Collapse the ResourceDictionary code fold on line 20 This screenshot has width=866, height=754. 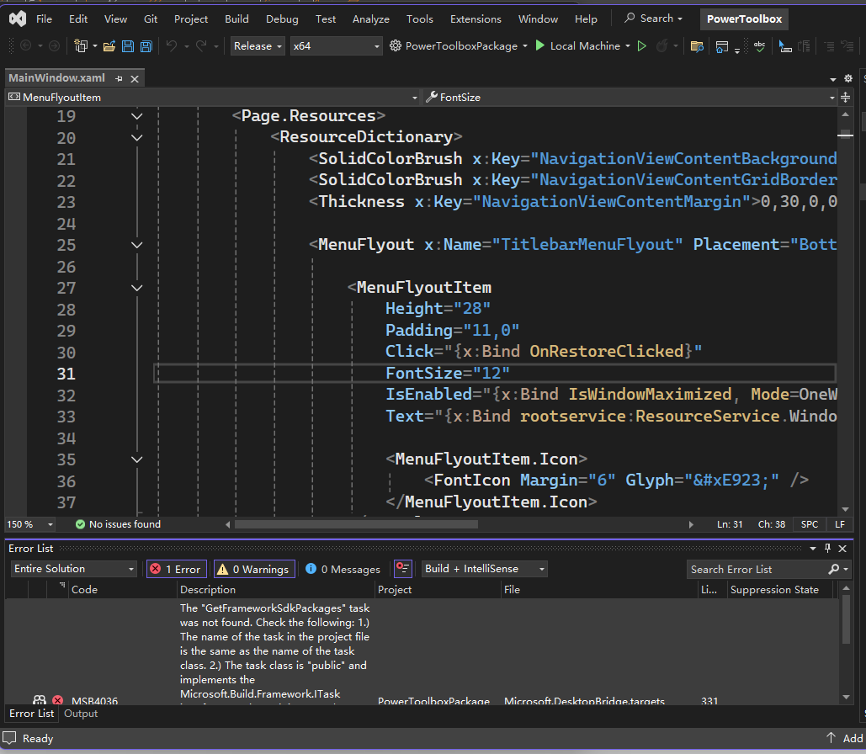tap(137, 137)
